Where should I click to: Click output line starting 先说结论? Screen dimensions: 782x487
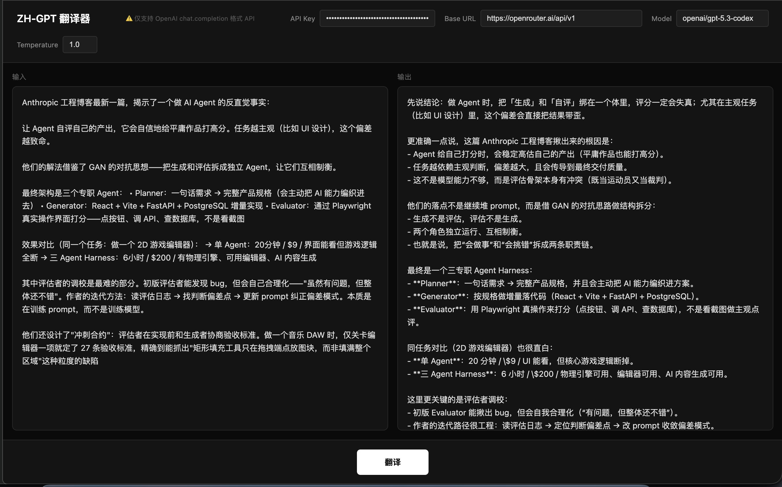580,102
